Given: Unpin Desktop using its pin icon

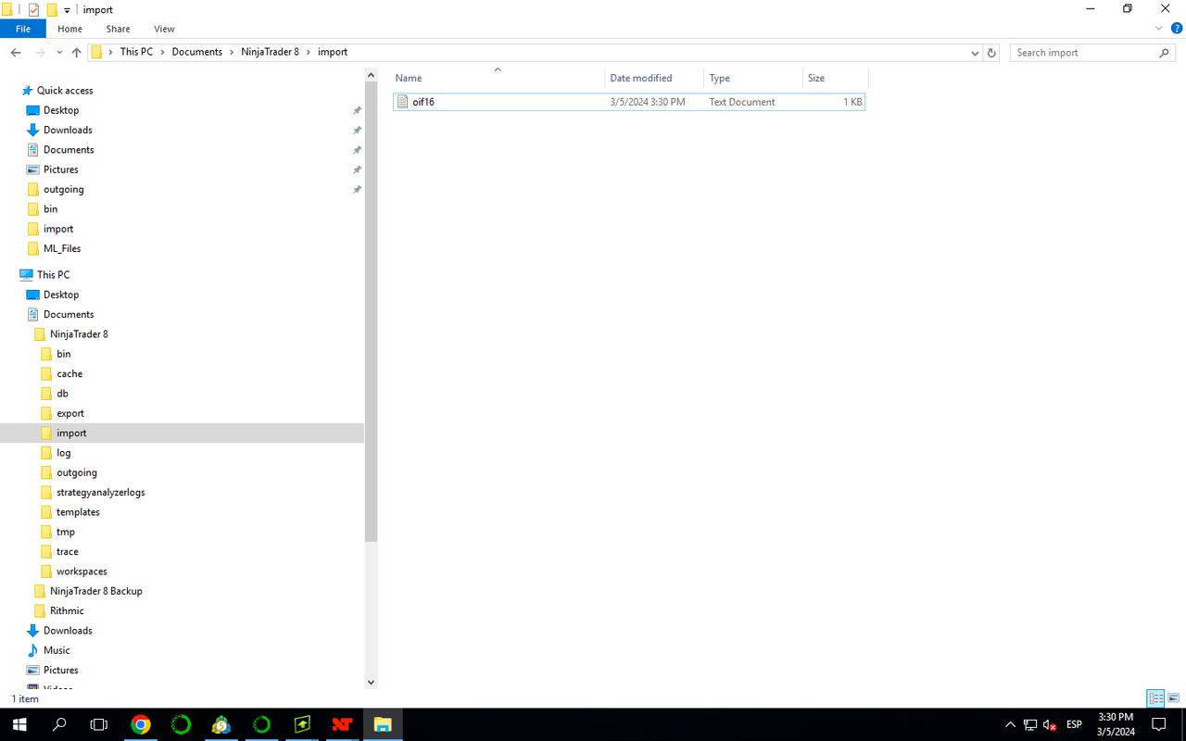Looking at the screenshot, I should tap(357, 110).
